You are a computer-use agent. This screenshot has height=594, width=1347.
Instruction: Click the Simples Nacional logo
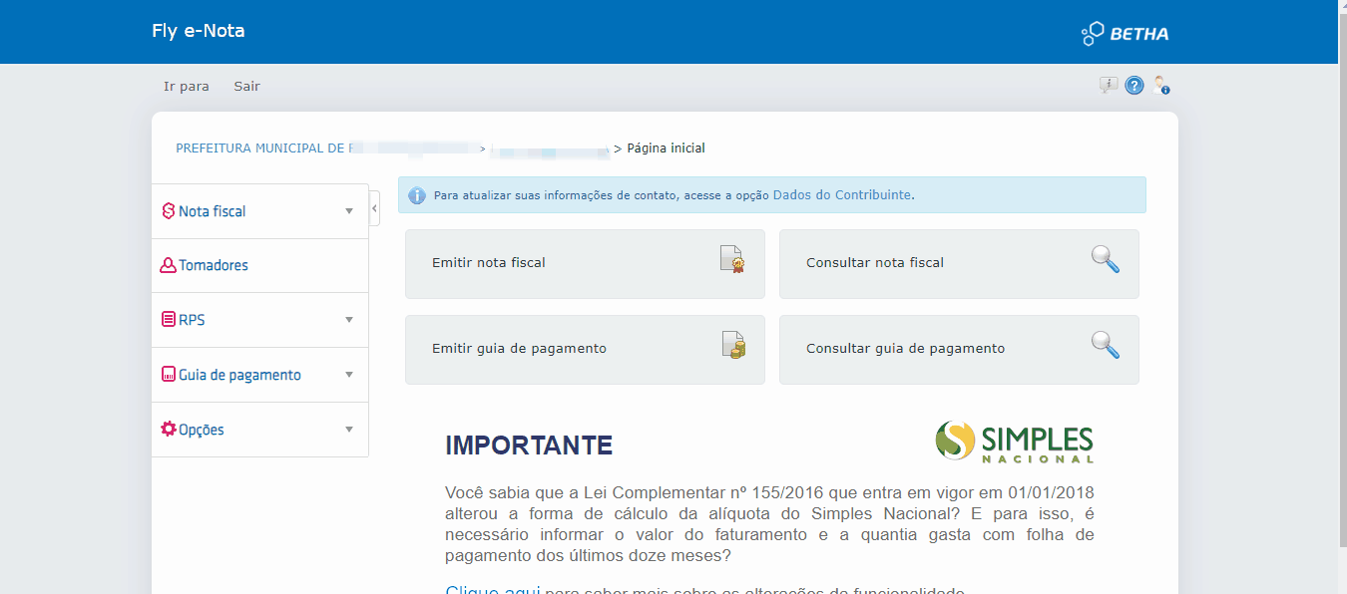tap(1014, 442)
